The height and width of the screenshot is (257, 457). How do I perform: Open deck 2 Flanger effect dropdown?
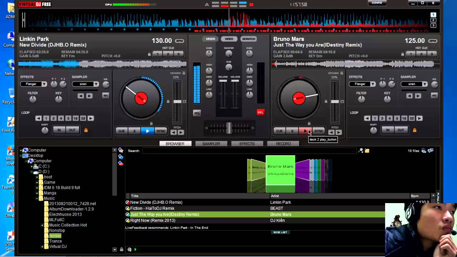(362, 84)
